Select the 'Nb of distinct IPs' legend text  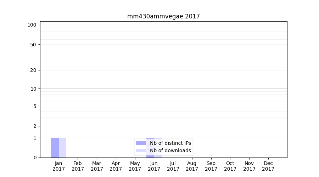[170, 143]
